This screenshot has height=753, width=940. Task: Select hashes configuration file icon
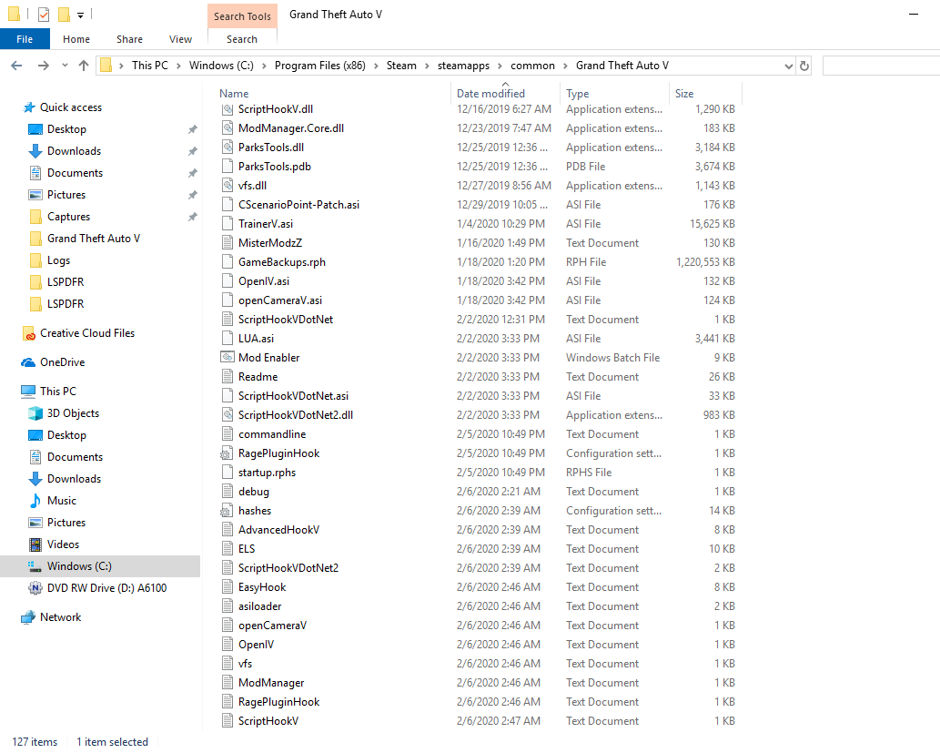tap(227, 511)
